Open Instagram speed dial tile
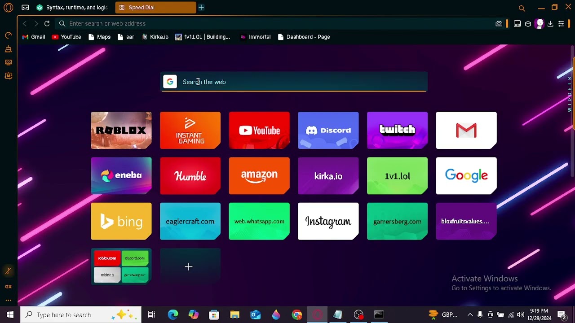The height and width of the screenshot is (323, 575). (328, 221)
